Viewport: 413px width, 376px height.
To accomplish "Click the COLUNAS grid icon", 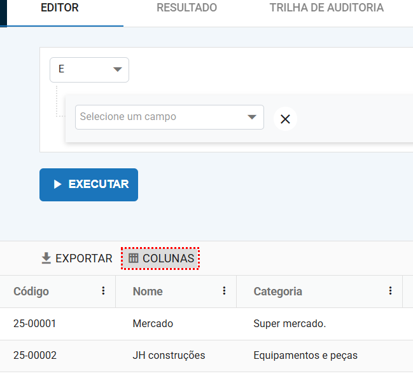I will (x=134, y=258).
